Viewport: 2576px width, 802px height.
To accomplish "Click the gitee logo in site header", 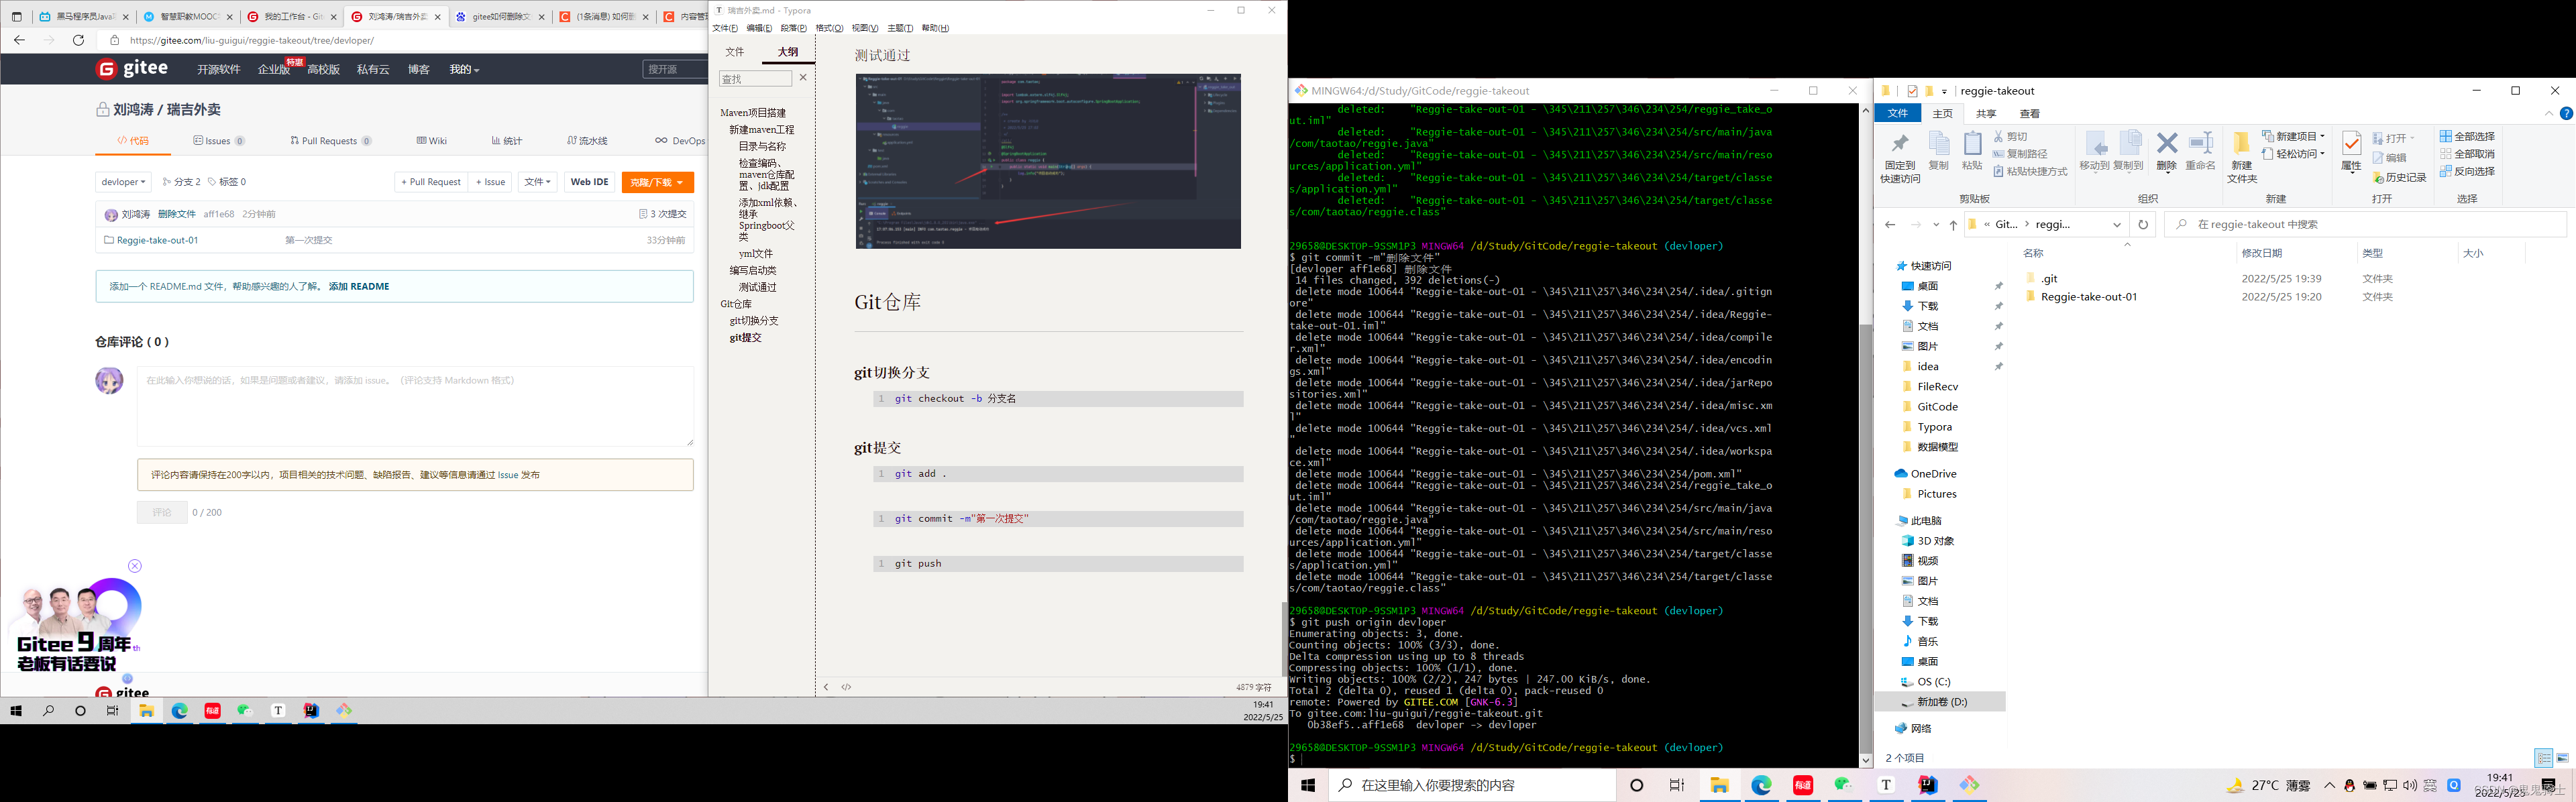I will [132, 68].
